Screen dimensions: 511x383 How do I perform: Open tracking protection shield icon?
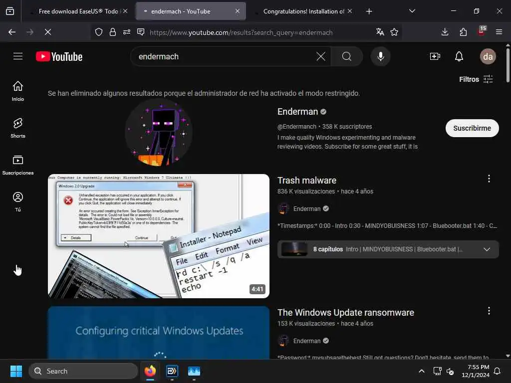(x=99, y=32)
